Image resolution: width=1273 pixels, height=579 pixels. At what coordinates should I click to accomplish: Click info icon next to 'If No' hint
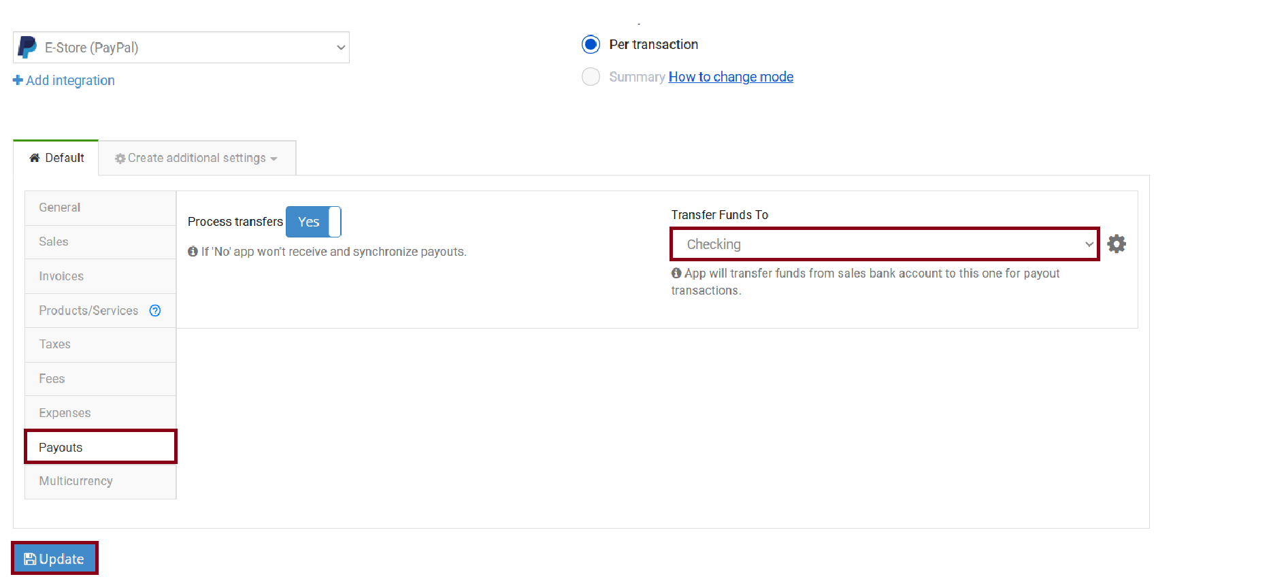193,251
